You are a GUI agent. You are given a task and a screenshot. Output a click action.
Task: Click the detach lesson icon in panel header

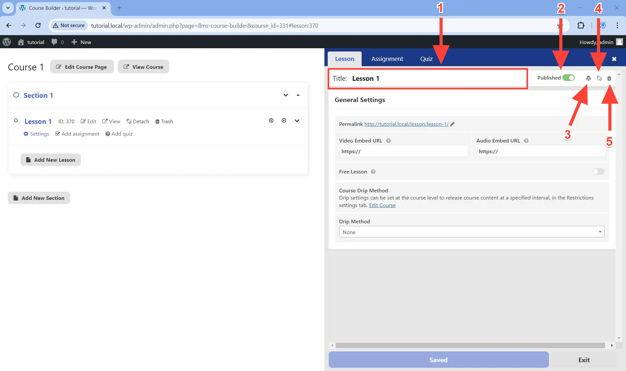[x=599, y=78]
